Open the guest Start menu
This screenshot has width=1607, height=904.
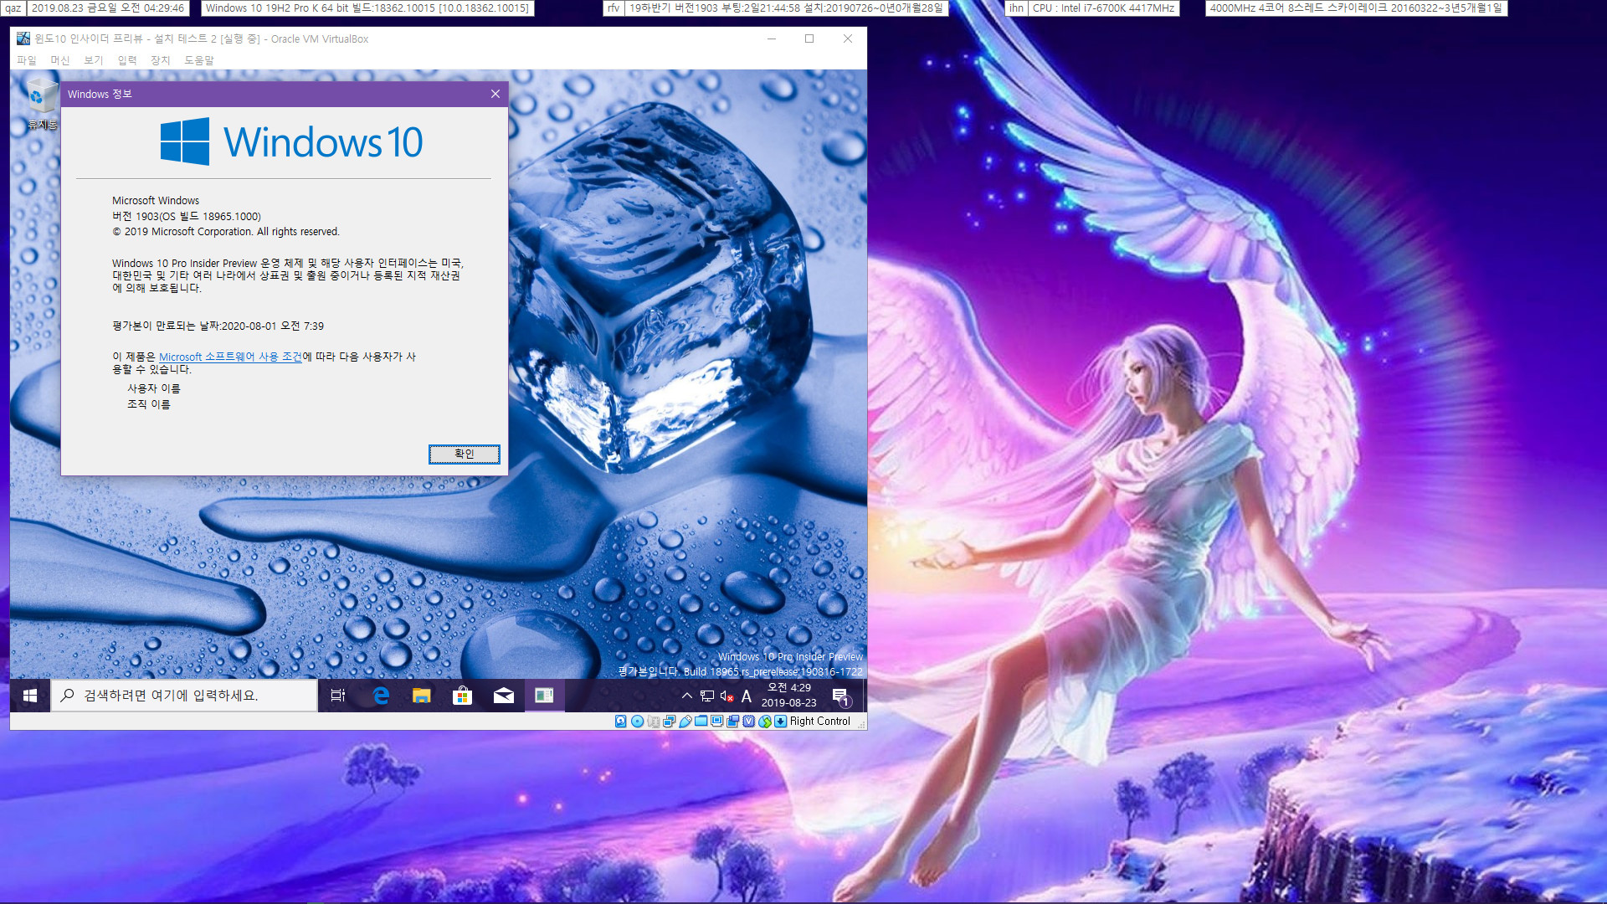click(30, 696)
